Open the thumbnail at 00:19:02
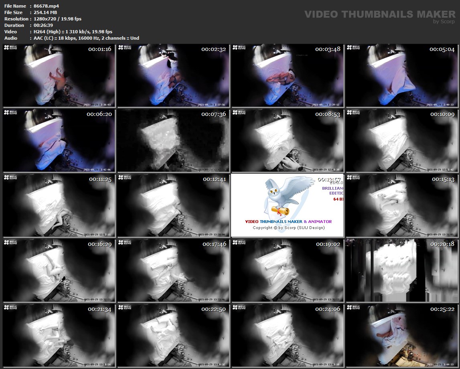 tap(288, 271)
